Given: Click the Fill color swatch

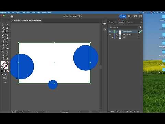Looking at the screenshot, I should (3, 63).
